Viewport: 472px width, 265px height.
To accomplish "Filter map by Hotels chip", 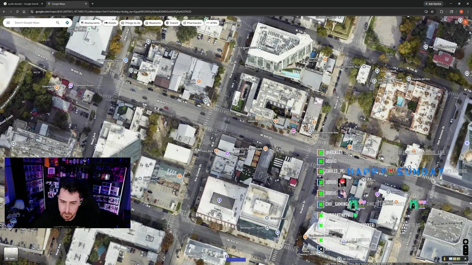I will tap(110, 23).
